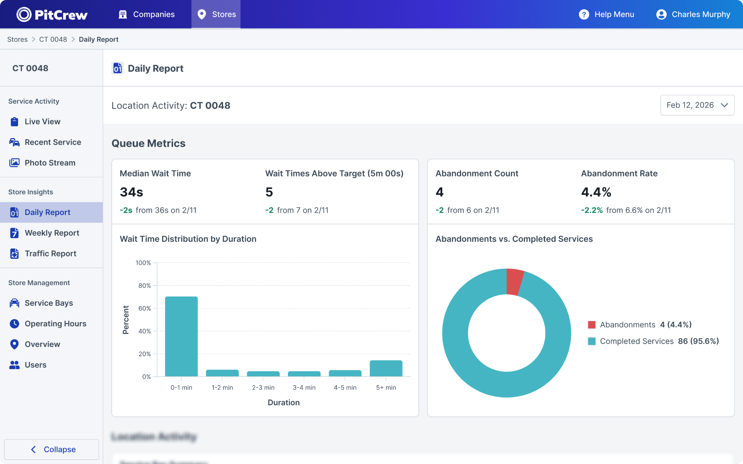
Task: Go to Stores breadcrumb link
Action: click(x=17, y=40)
